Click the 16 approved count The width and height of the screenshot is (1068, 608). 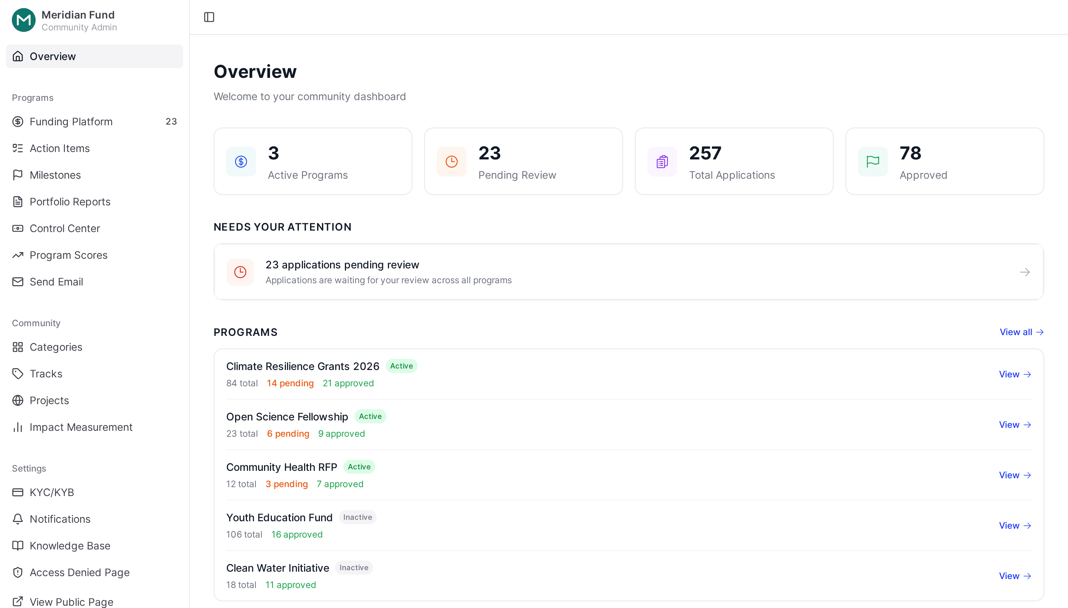click(297, 535)
